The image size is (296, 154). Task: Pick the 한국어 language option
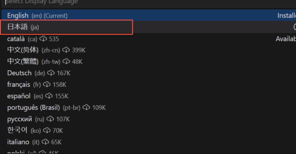click(17, 130)
